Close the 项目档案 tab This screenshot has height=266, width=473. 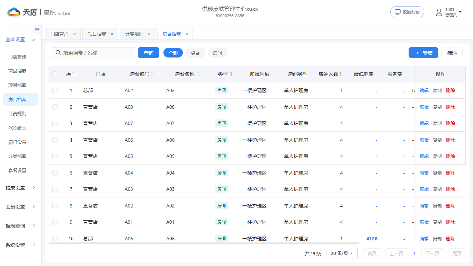[x=112, y=34]
